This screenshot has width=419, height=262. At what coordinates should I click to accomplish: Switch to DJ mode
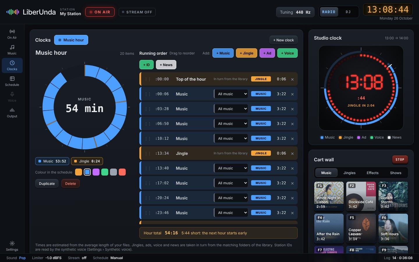click(x=348, y=12)
